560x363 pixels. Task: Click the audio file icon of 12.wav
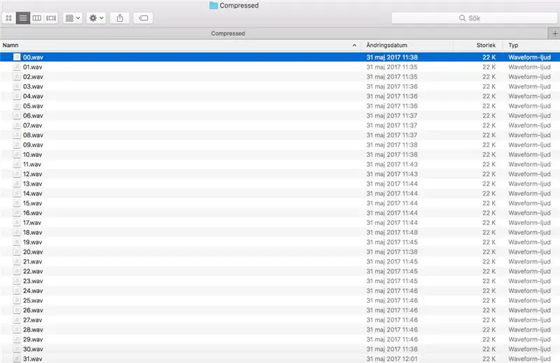click(x=17, y=174)
